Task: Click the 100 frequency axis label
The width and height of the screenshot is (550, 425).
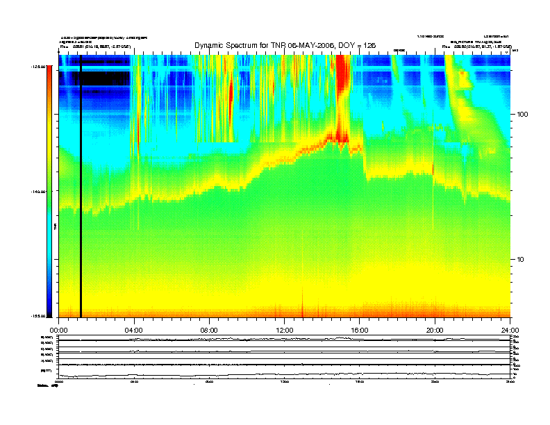Action: [522, 115]
